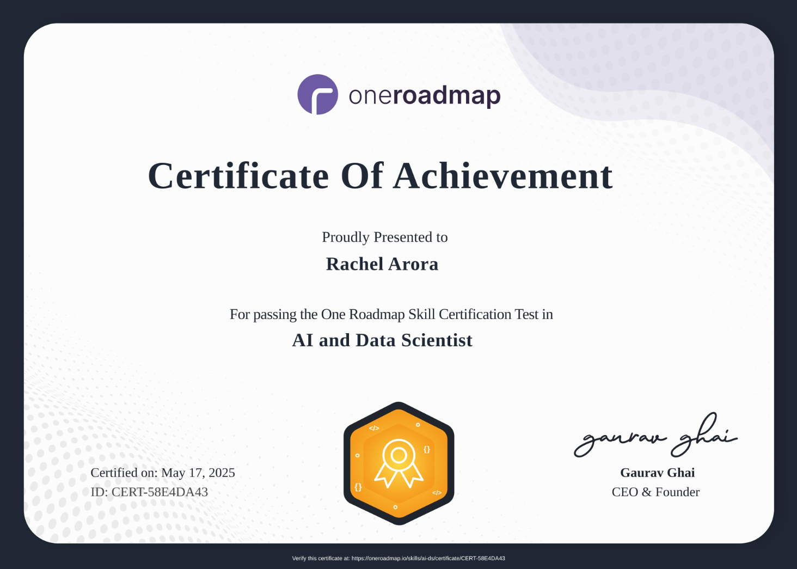This screenshot has height=569, width=797.
Task: Click the 'AI and Data Scientist' title
Action: point(382,340)
